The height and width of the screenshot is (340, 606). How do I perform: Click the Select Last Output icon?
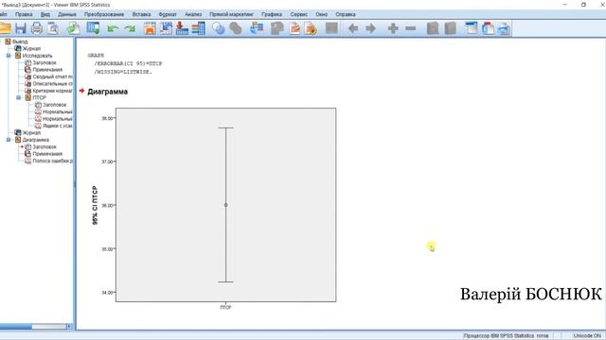(257, 28)
